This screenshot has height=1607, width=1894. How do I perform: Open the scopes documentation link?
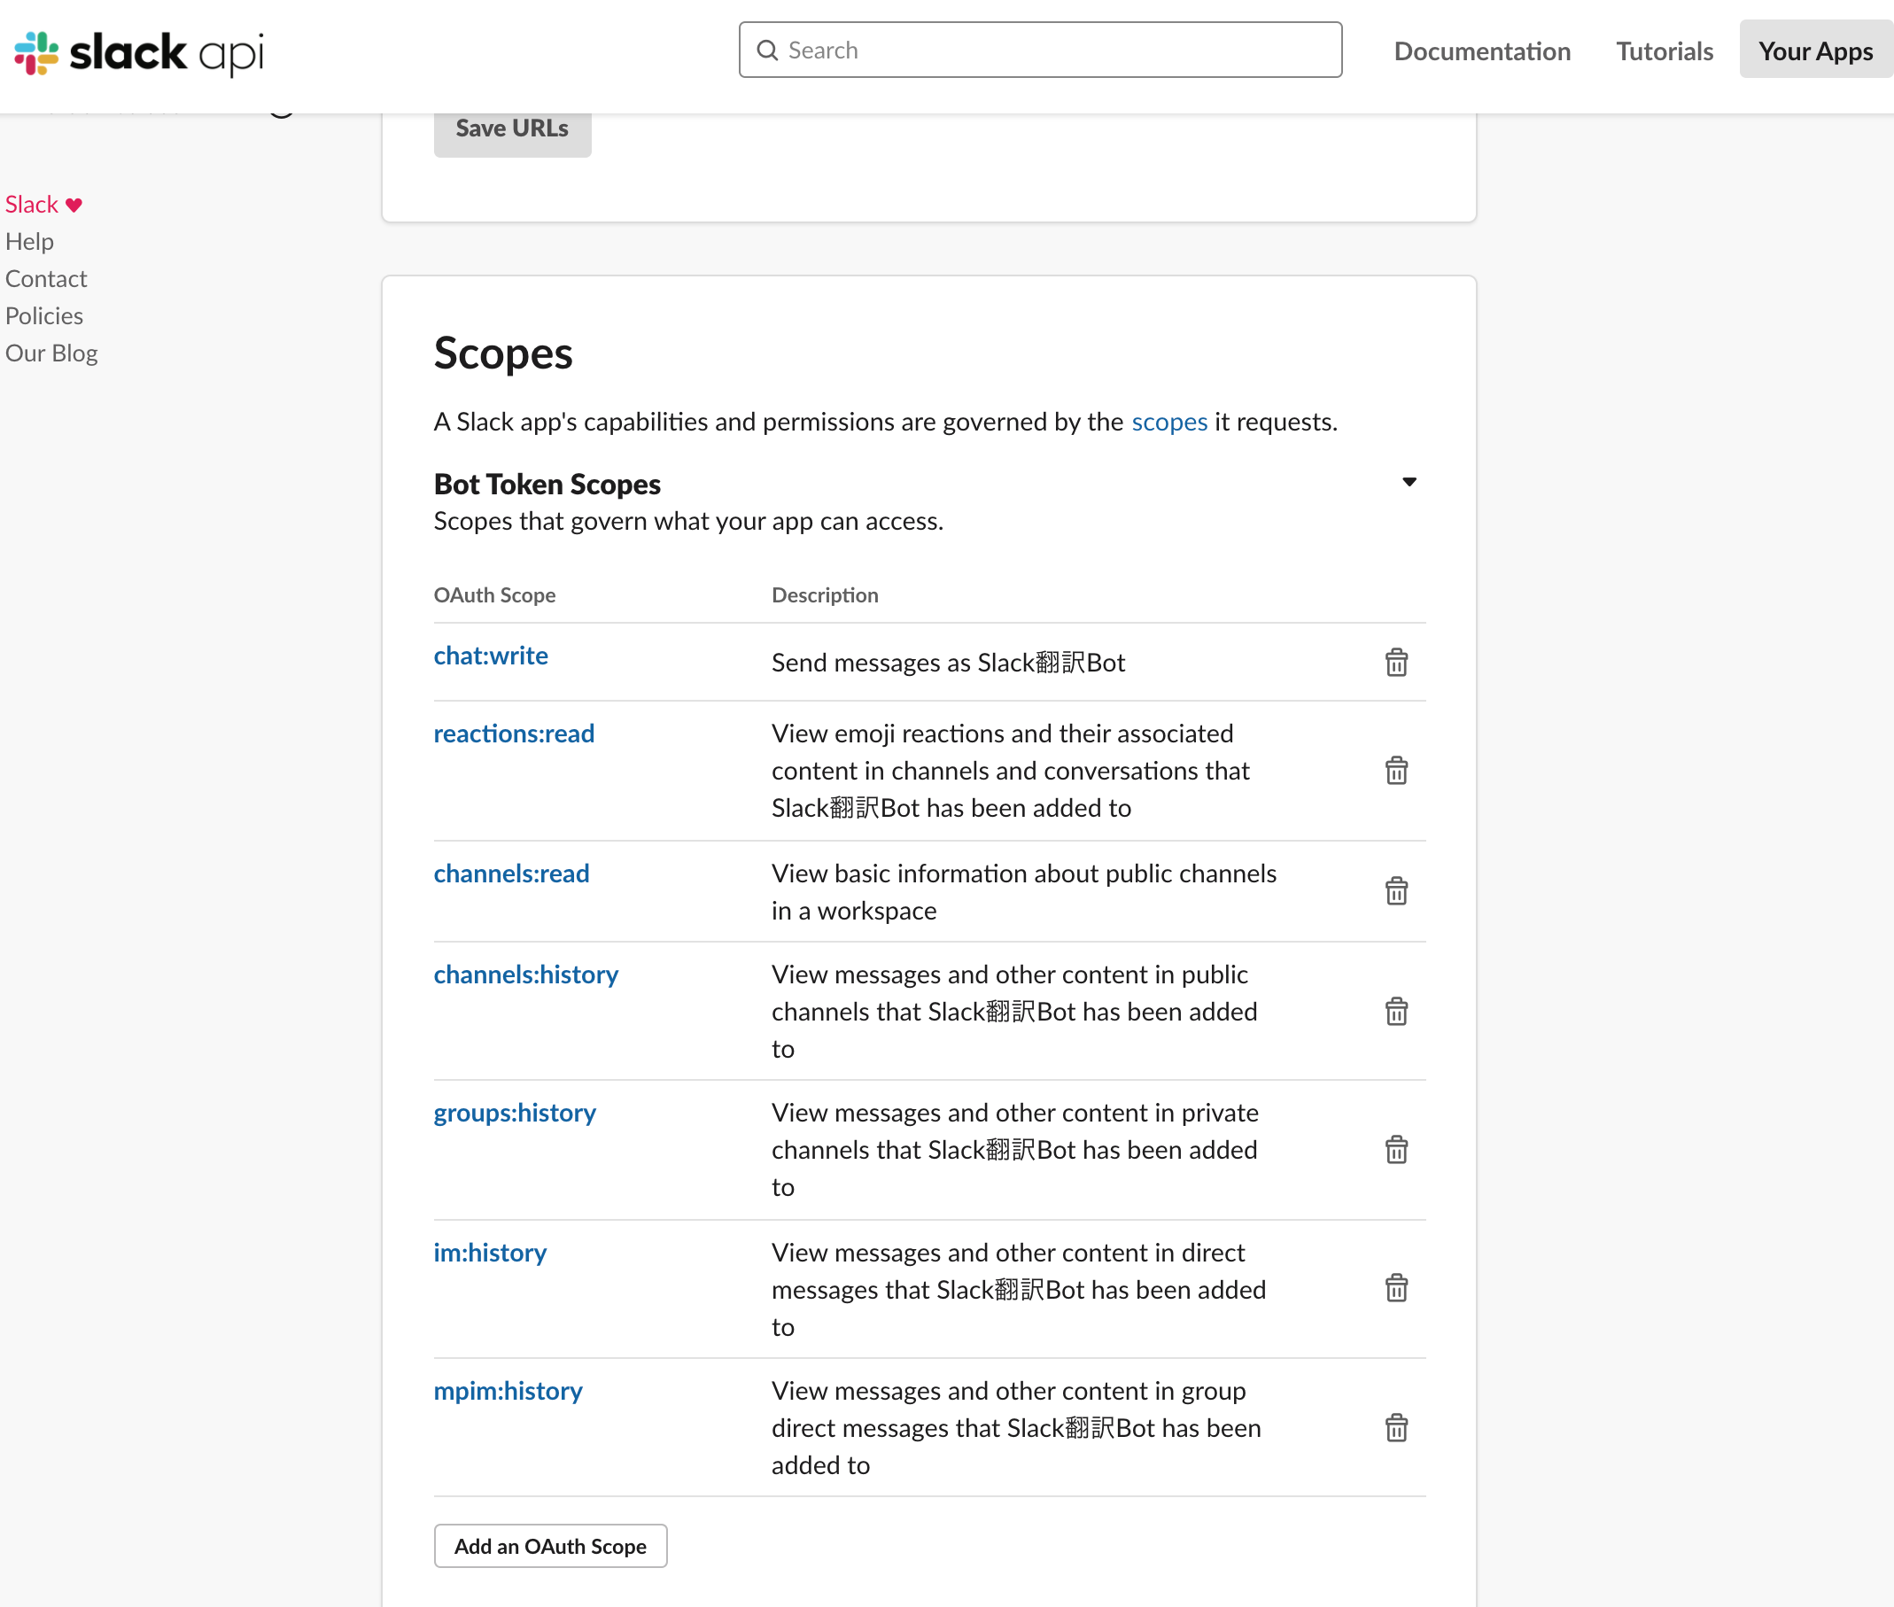[x=1168, y=422]
